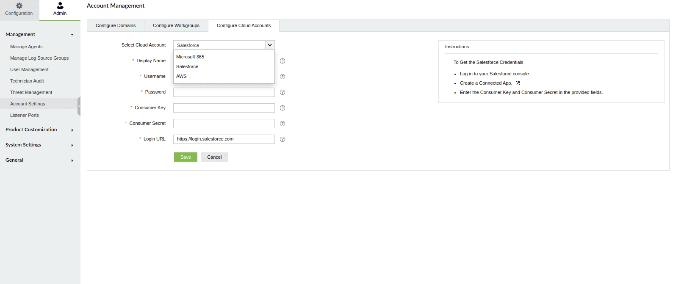The width and height of the screenshot is (673, 284).
Task: Show help for Consumer Secret field
Action: click(x=282, y=124)
